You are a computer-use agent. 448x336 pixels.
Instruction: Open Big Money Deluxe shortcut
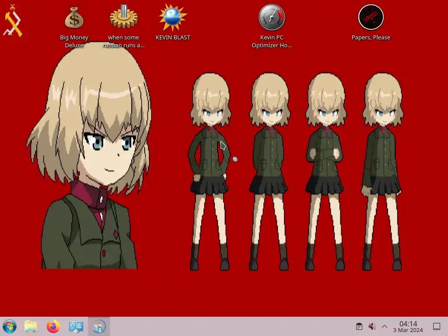coord(74,18)
